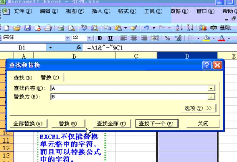237x162 pixels.
Task: Click the Paste clipboard icon
Action: click(x=118, y=28)
